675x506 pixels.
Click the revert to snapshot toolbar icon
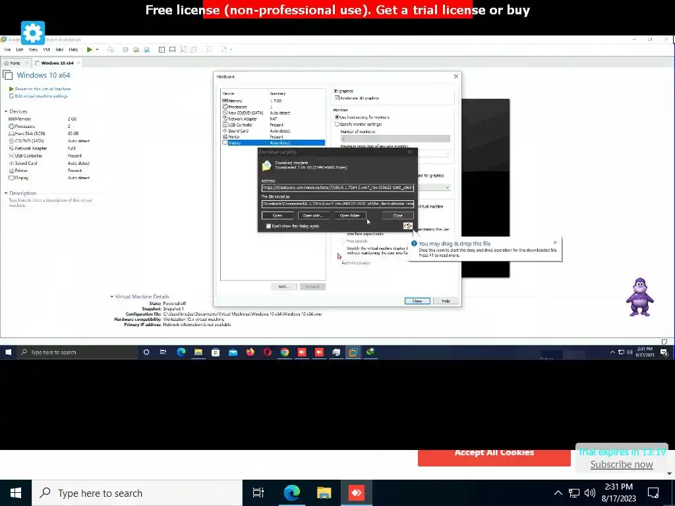pyautogui.click(x=136, y=49)
